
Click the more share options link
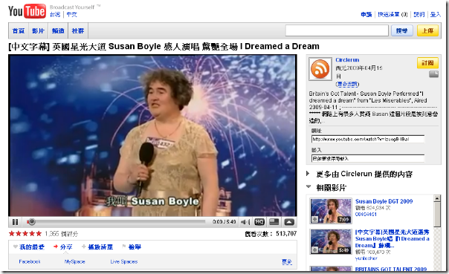[287, 261]
